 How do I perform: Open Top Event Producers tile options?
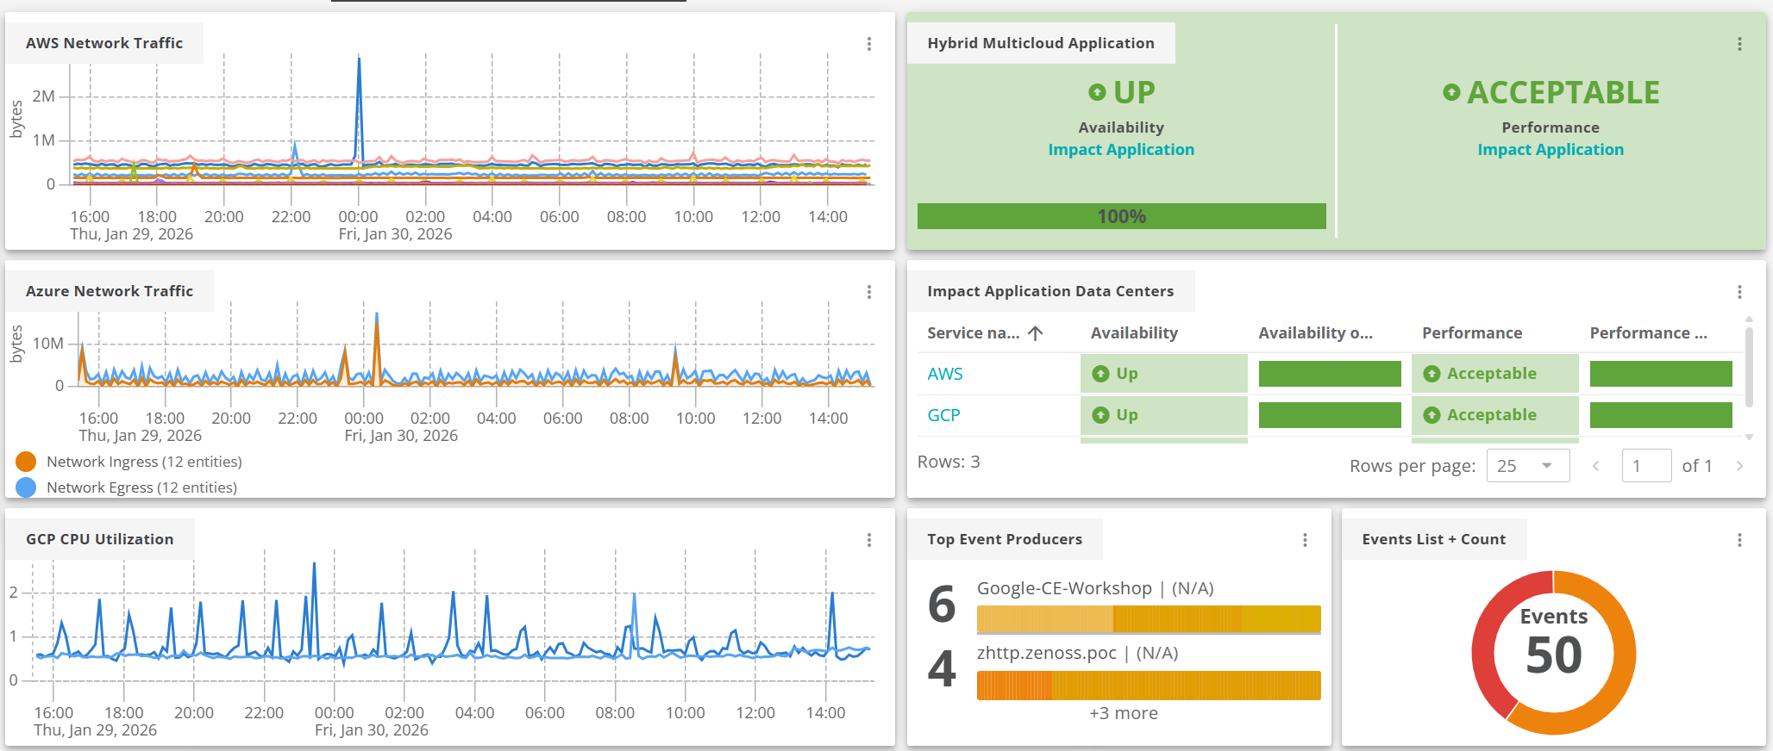(x=1305, y=540)
